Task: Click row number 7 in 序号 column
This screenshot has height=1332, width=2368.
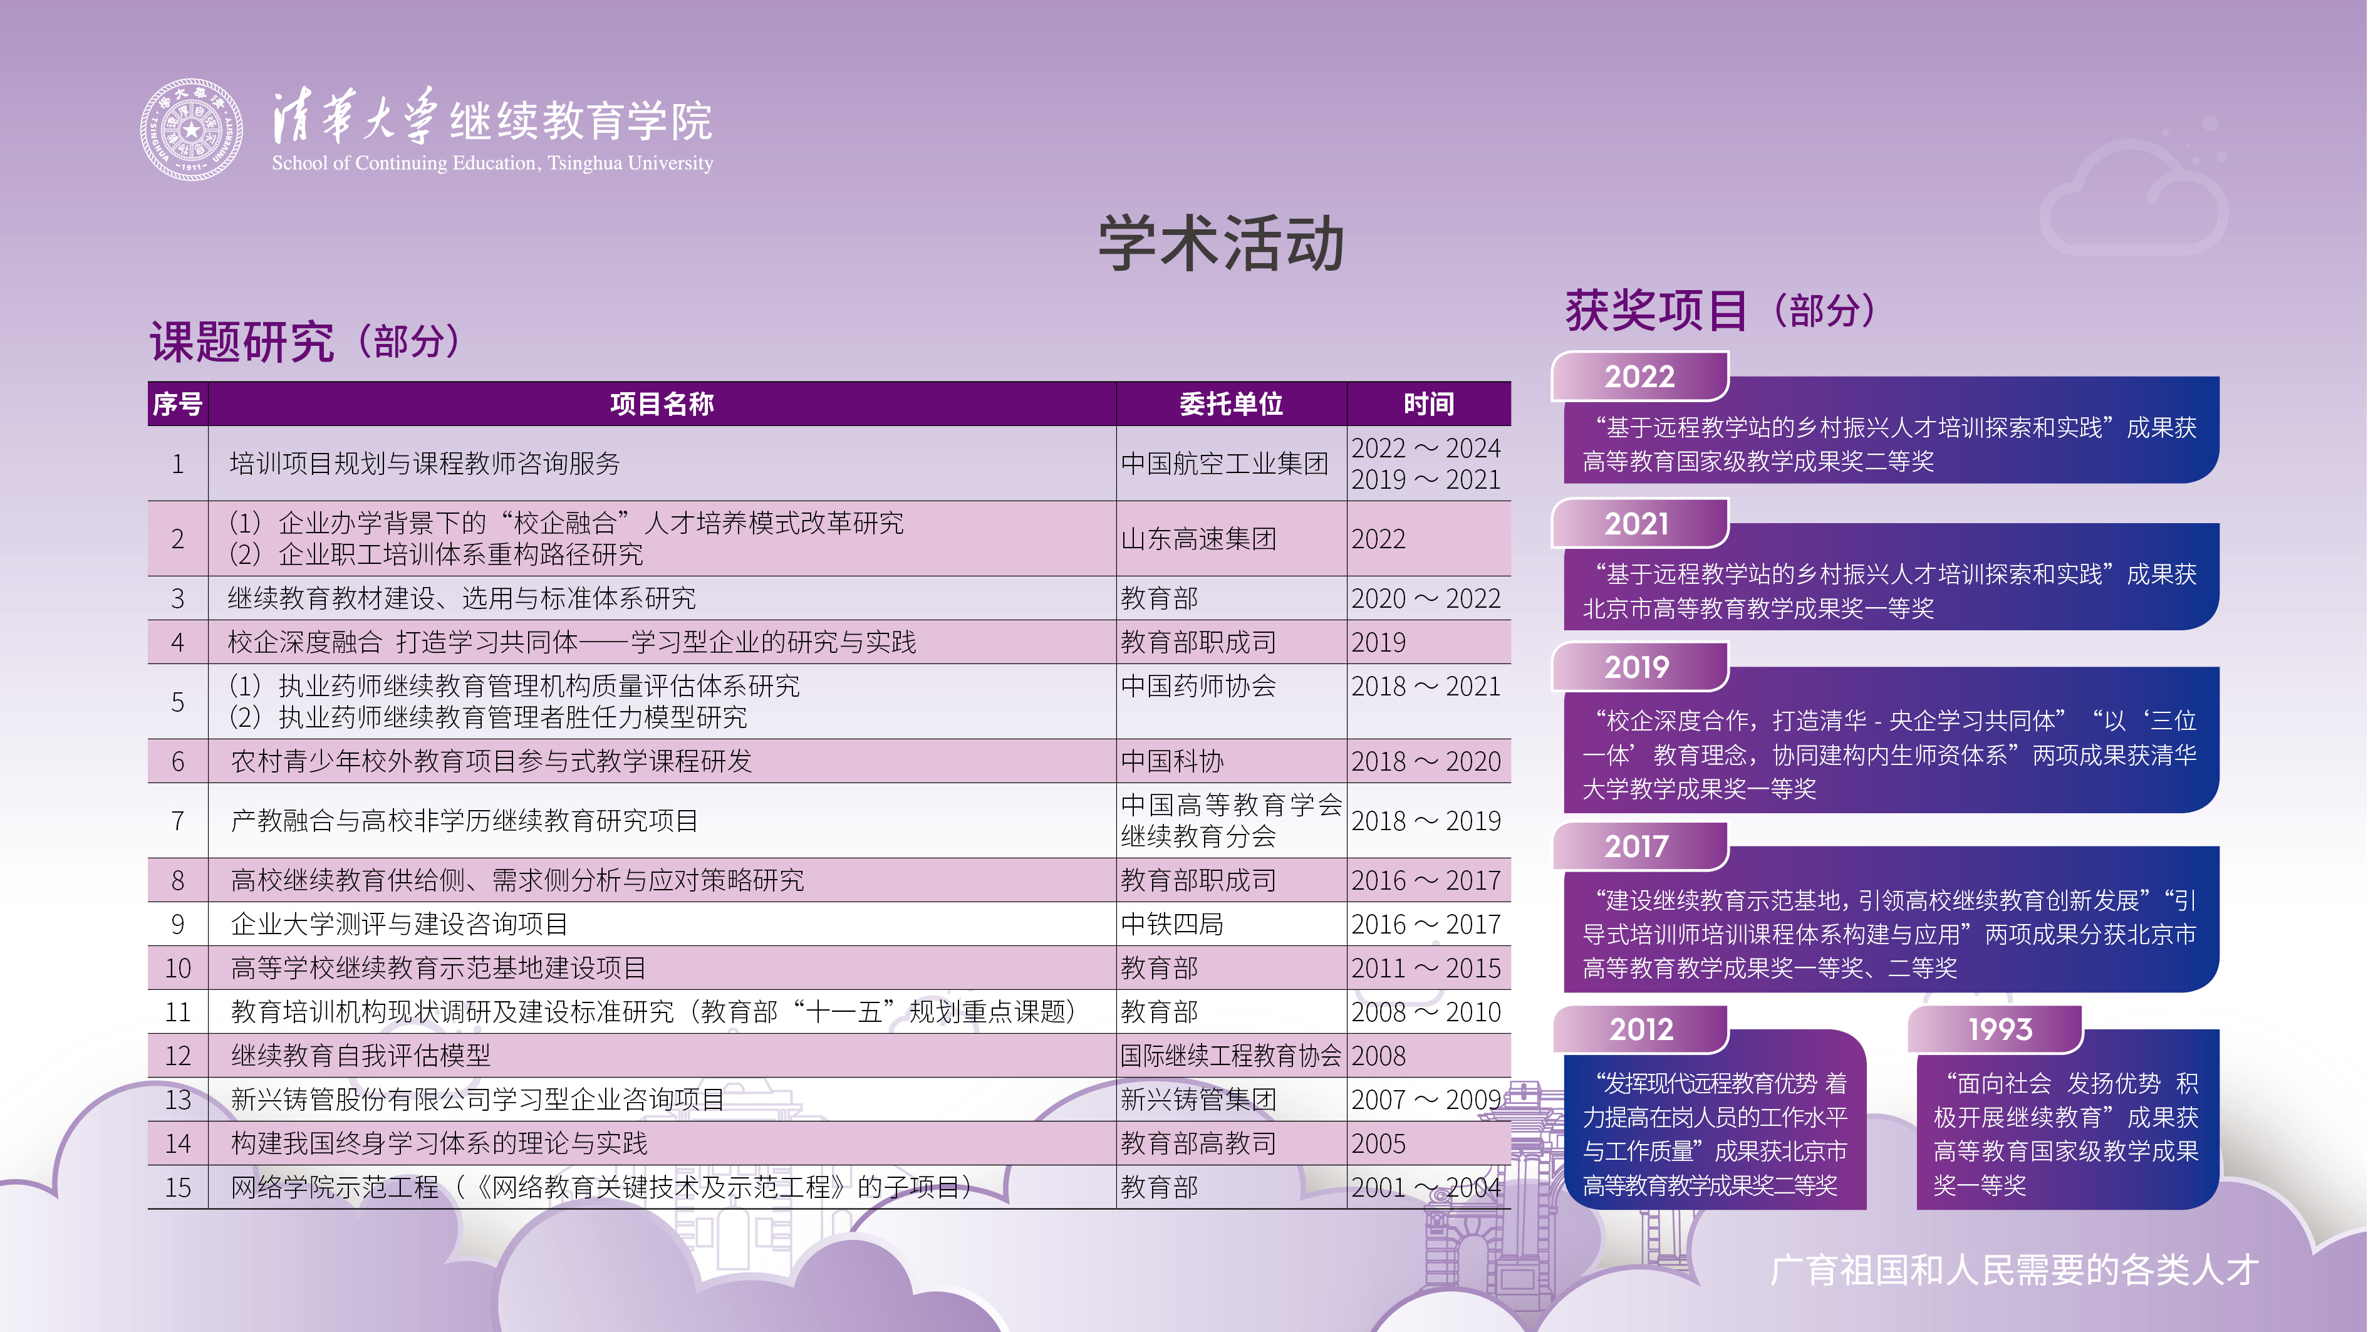Action: (177, 820)
